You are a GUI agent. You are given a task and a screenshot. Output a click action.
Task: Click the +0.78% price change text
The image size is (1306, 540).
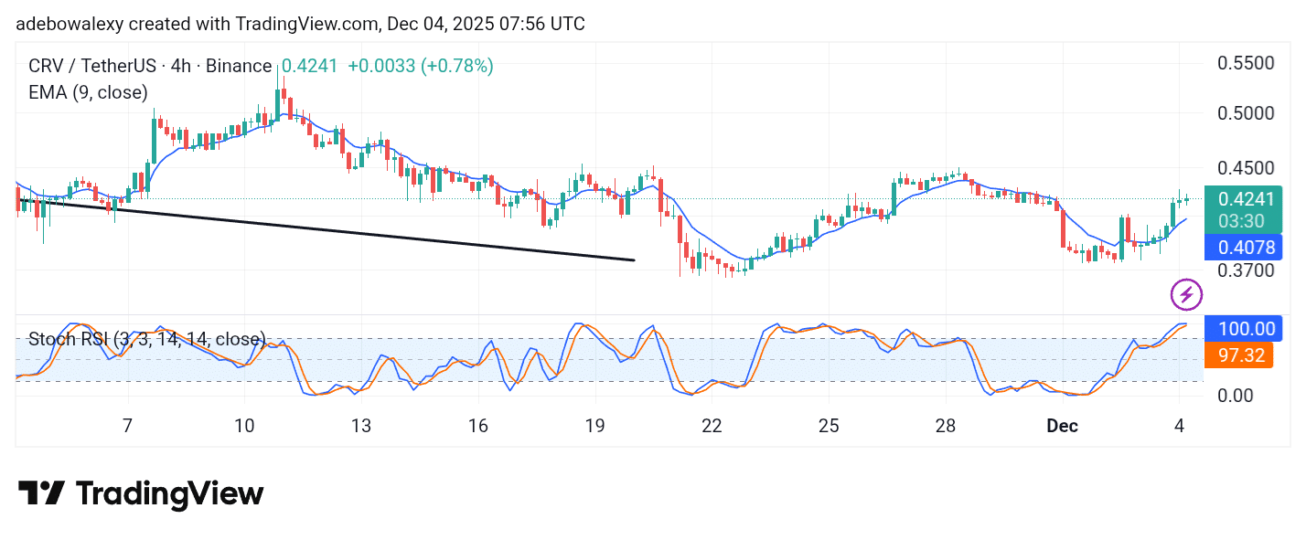point(456,66)
